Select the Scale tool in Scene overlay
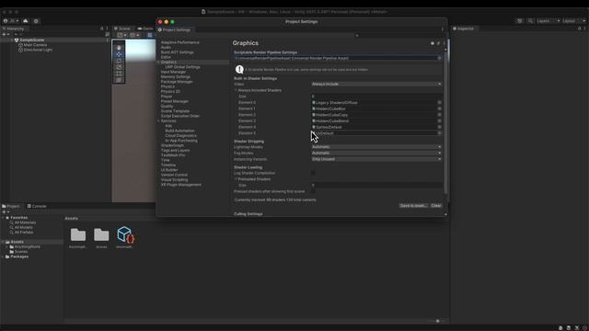This screenshot has height=331, width=589. point(119,67)
